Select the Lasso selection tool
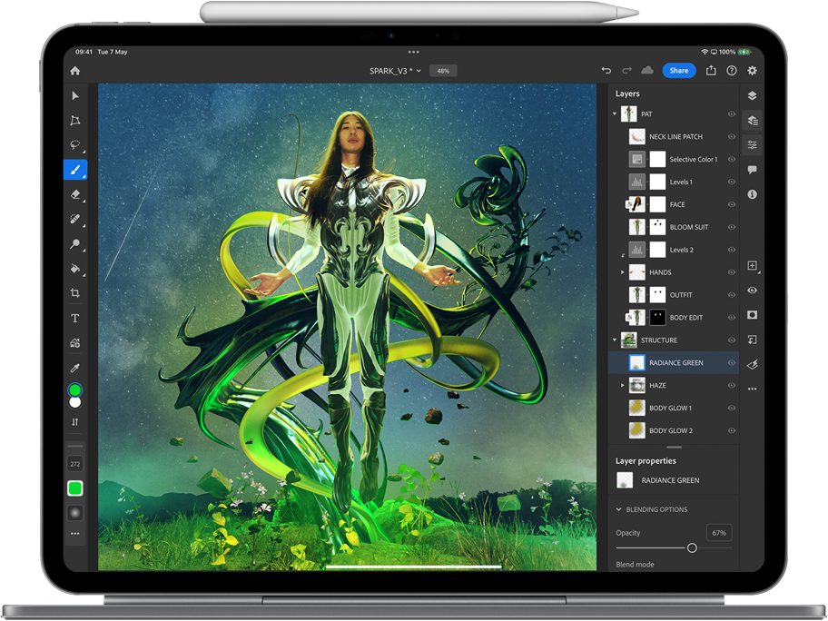 [x=75, y=144]
